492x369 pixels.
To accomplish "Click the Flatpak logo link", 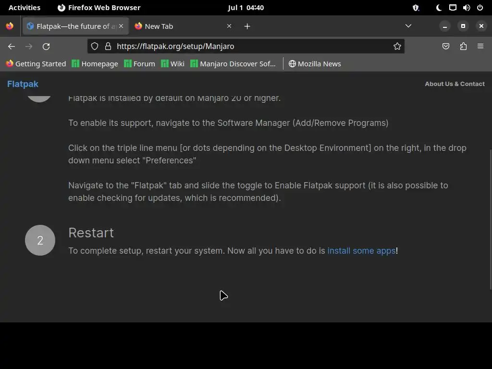I will [23, 84].
